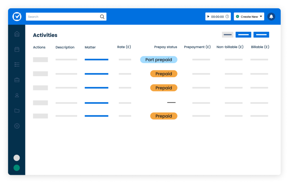Click the magnifying glass search icon
Screen dimensions: 289x183
pyautogui.click(x=102, y=17)
